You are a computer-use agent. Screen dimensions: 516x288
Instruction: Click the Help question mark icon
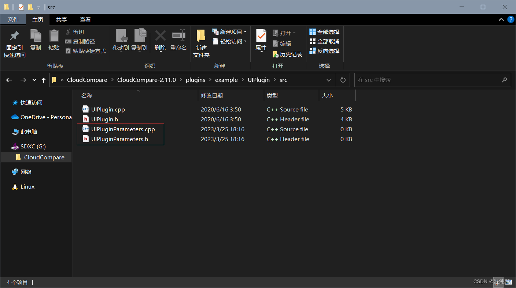(511, 19)
